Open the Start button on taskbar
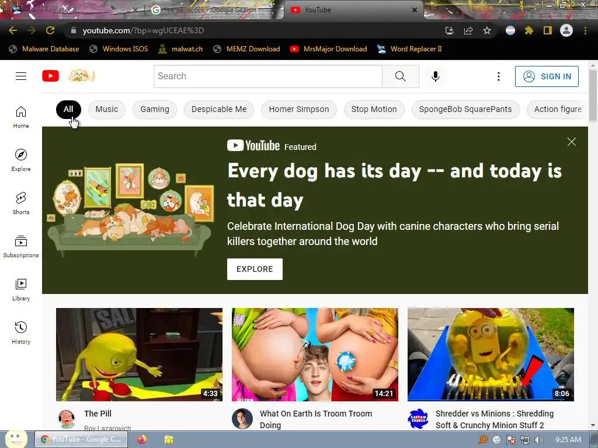The image size is (598, 448). pyautogui.click(x=16, y=439)
